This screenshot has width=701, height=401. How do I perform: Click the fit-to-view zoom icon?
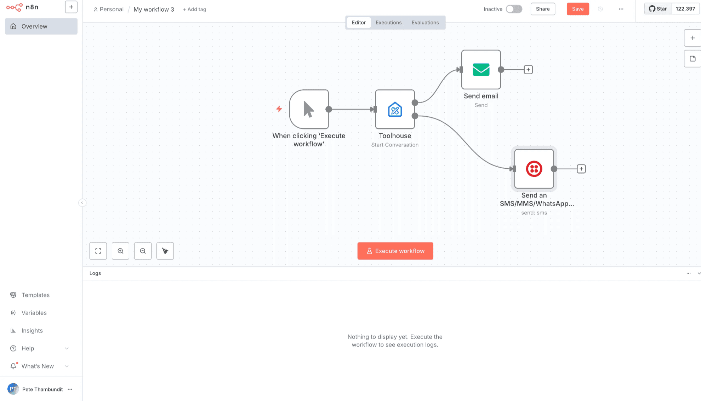click(98, 251)
